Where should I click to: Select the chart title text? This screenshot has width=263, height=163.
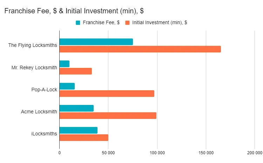(74, 11)
